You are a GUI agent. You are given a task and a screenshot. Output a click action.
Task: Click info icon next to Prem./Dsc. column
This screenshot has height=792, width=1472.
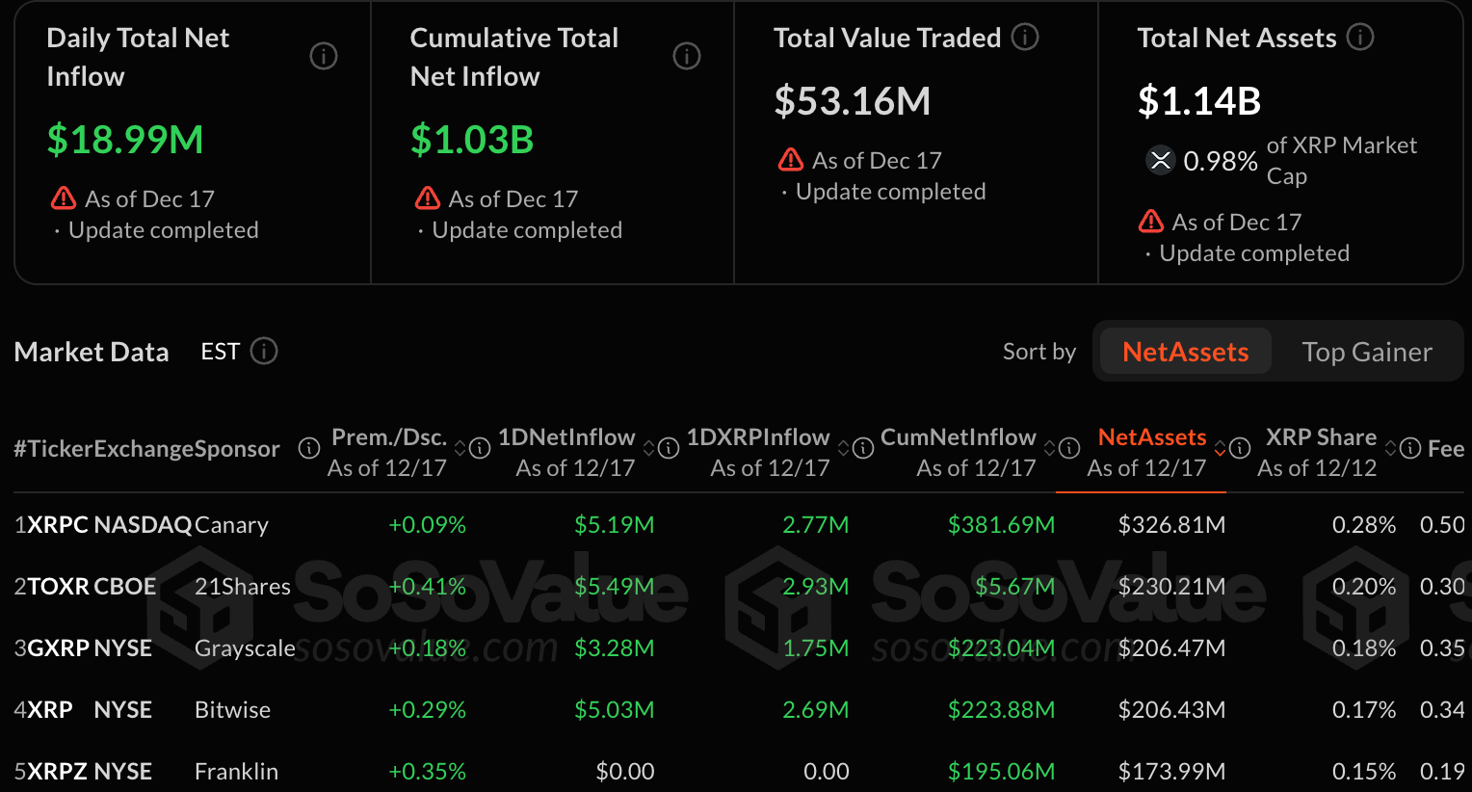tap(480, 449)
